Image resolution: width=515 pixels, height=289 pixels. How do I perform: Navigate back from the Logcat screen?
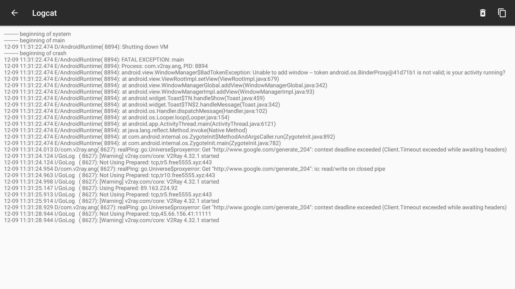pyautogui.click(x=14, y=13)
